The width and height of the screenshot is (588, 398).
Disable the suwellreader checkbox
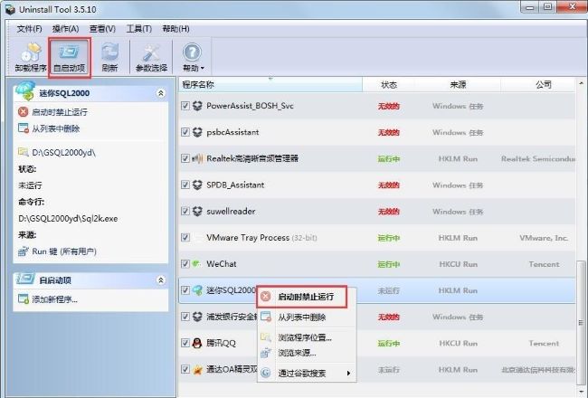[x=185, y=211]
